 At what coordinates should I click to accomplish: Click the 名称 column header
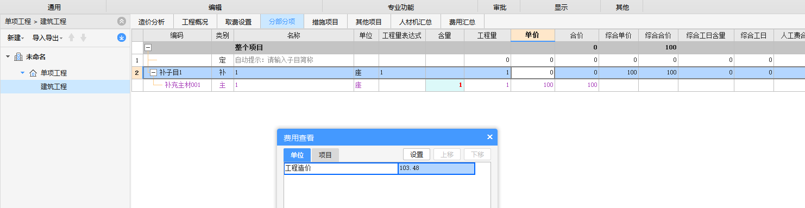point(294,35)
